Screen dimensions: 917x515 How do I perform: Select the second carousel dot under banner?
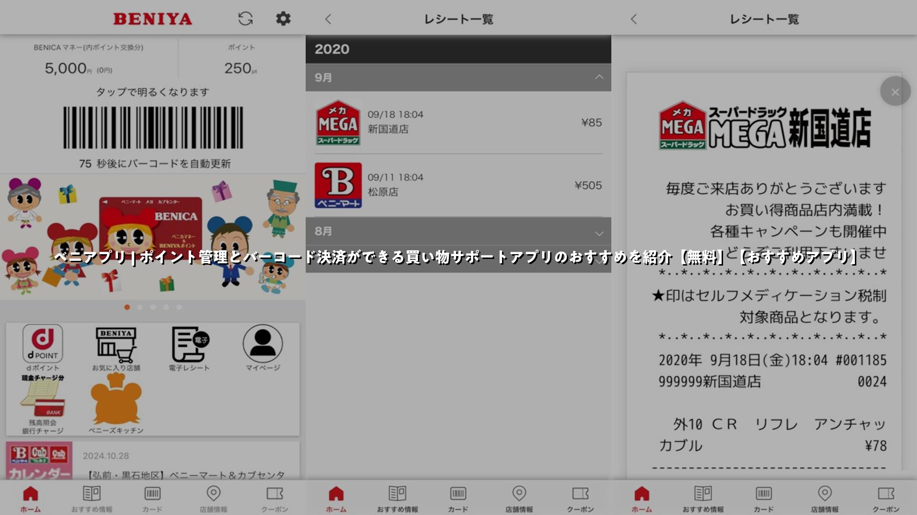click(x=140, y=307)
